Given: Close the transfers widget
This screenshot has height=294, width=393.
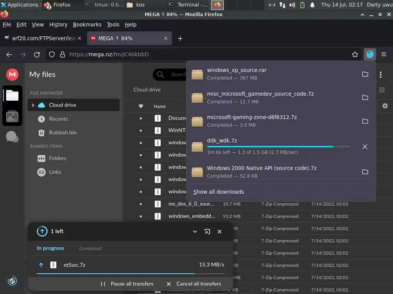Looking at the screenshot, I should click(x=219, y=232).
